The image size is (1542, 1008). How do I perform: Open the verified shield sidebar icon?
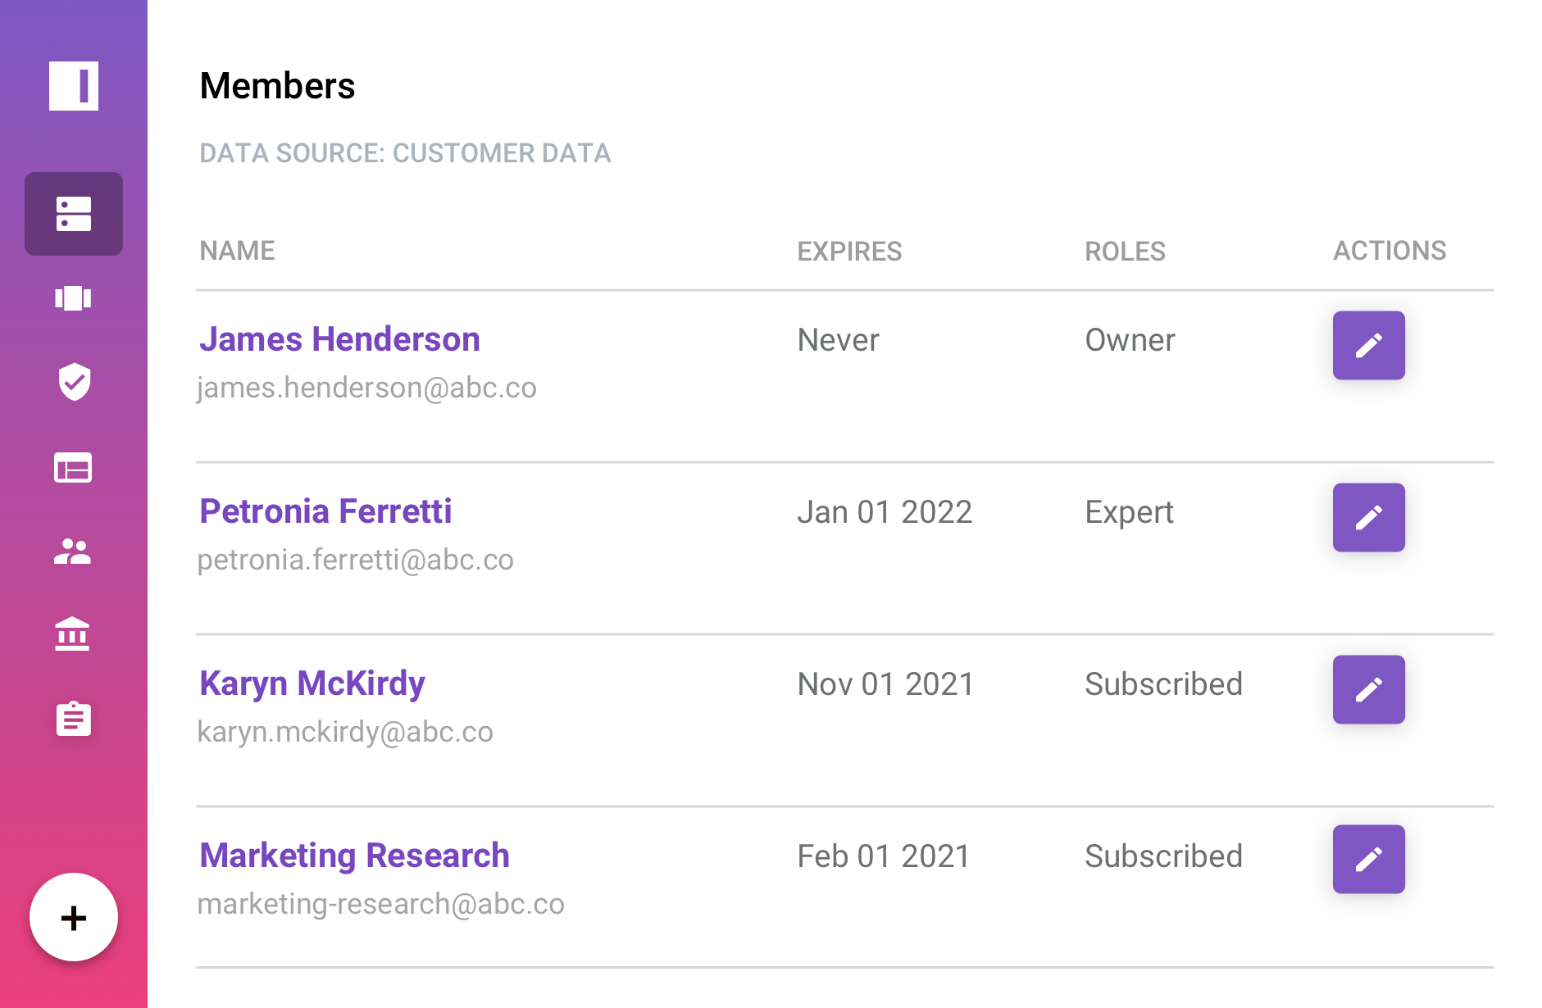tap(74, 382)
